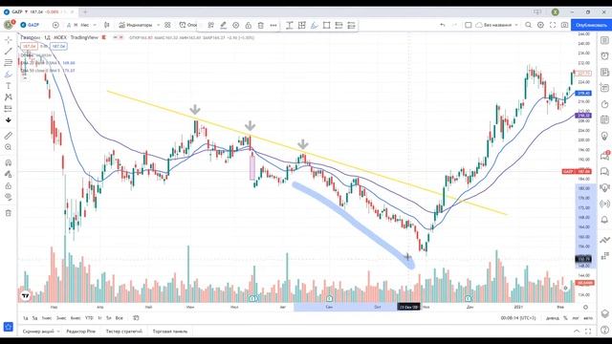The height and width of the screenshot is (344, 612).
Task: Toggle percent scale
Action: click(565, 318)
